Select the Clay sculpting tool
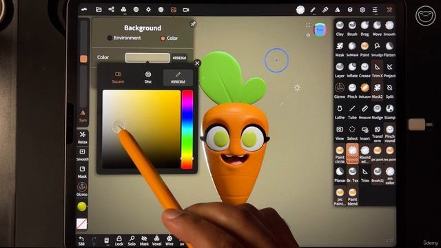Image resolution: width=441 pixels, height=248 pixels. pos(340,29)
